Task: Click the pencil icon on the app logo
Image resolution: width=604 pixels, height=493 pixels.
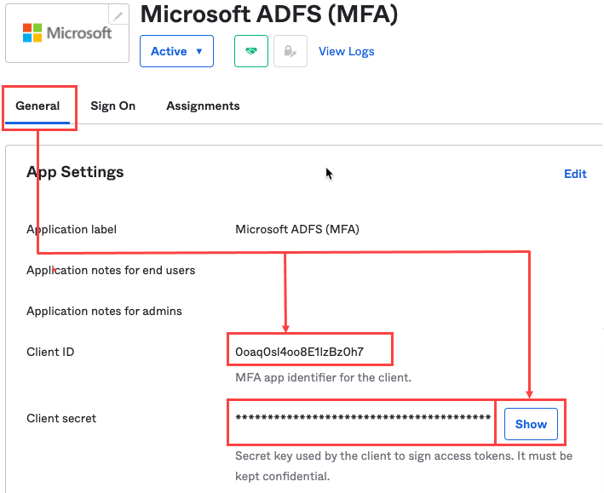Action: pos(118,17)
